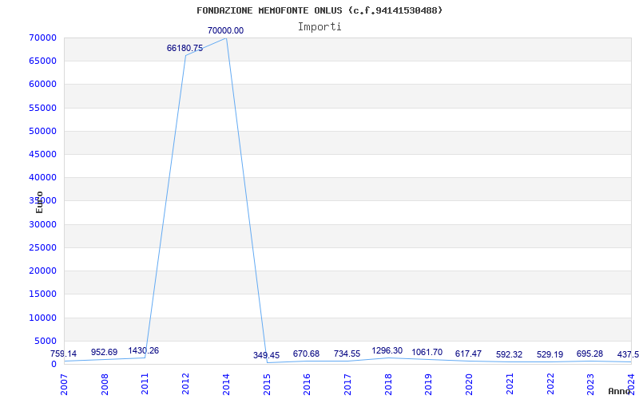639x399 pixels.
Task: Click the 2017 x-axis year label
Action: (347, 385)
